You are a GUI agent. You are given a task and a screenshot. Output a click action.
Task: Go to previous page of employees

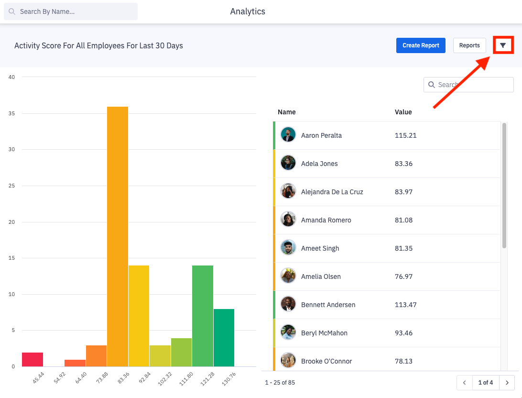pyautogui.click(x=464, y=383)
